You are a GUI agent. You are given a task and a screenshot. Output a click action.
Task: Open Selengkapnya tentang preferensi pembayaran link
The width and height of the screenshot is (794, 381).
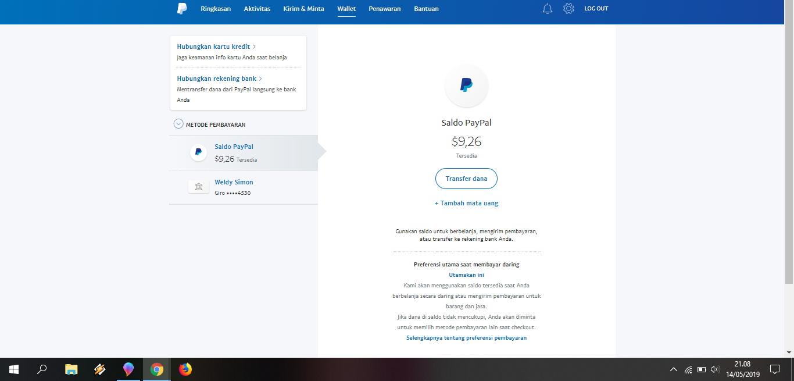(466, 337)
